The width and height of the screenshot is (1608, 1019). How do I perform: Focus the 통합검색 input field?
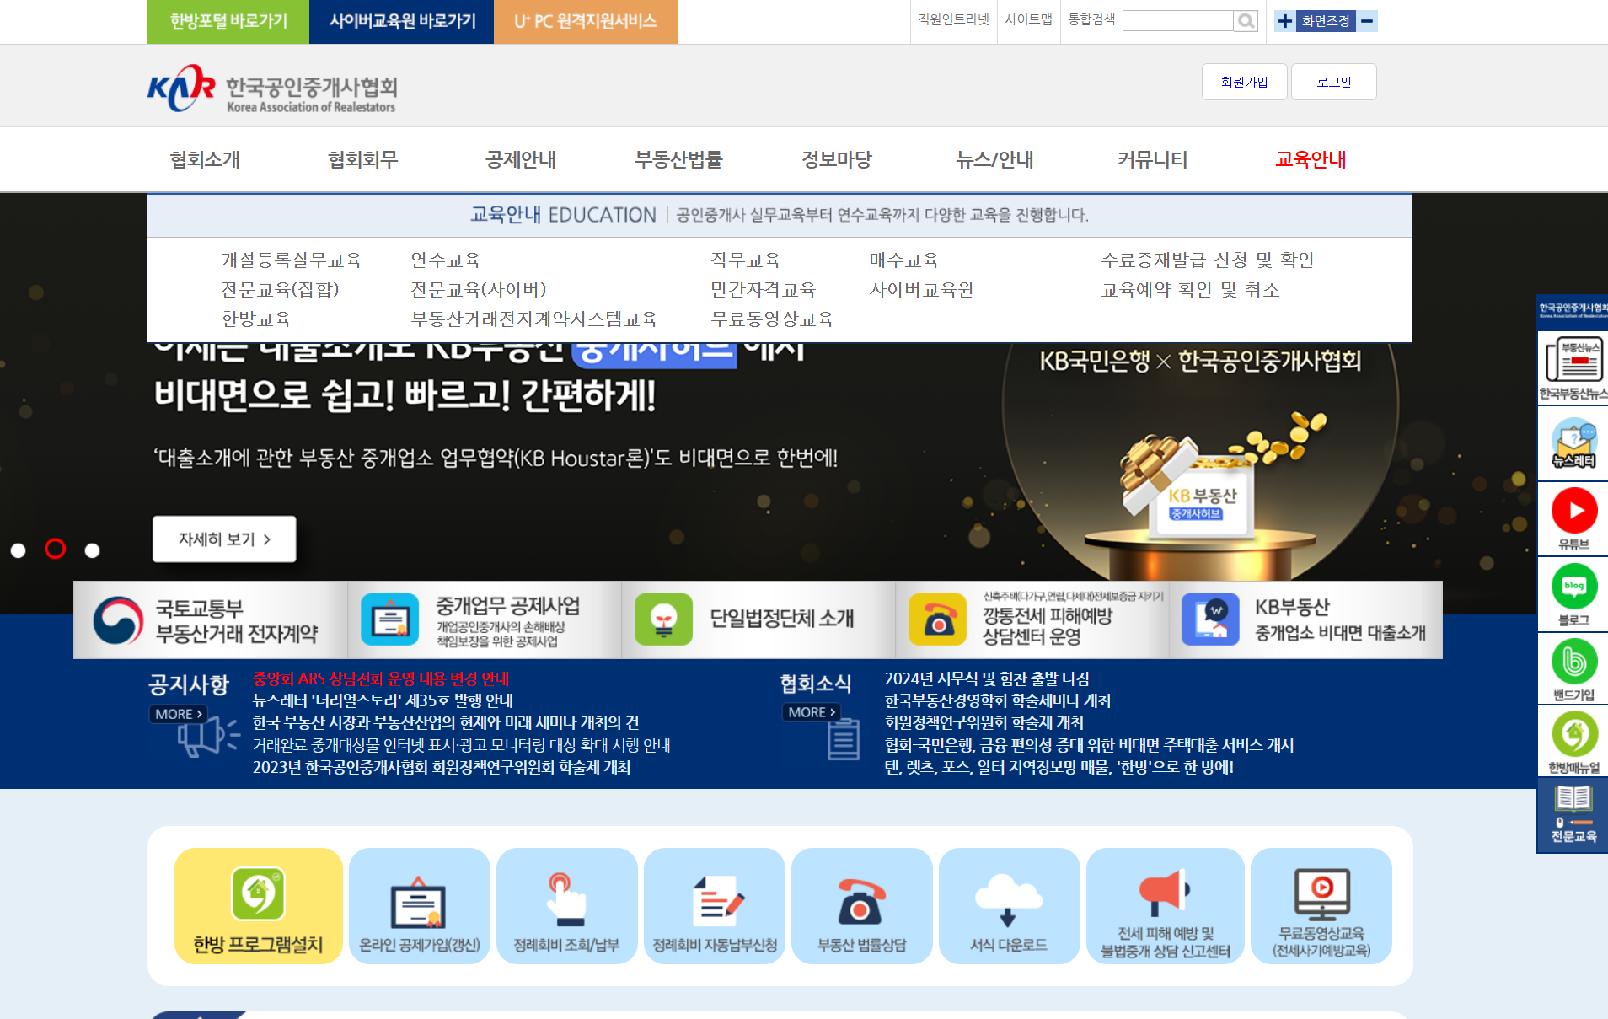click(1178, 21)
